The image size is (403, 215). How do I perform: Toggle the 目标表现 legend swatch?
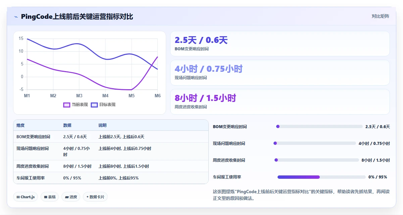click(94, 105)
